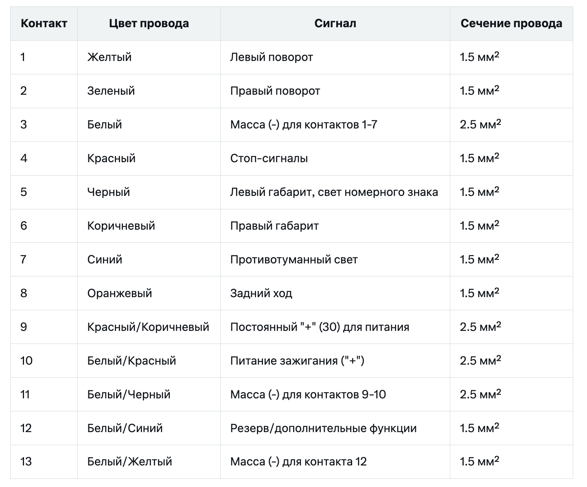Click "Питание зажигания ("+")" cell
The height and width of the screenshot is (487, 587).
click(335, 361)
